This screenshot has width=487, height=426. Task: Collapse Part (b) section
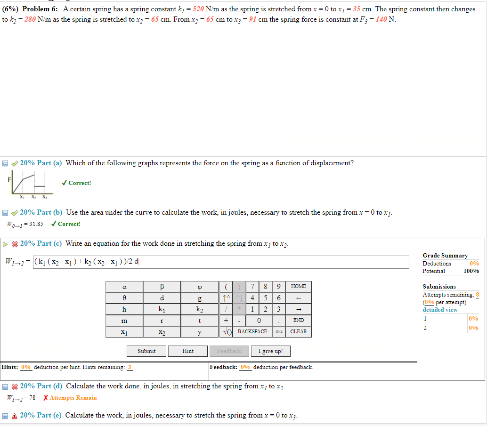[x=5, y=212]
